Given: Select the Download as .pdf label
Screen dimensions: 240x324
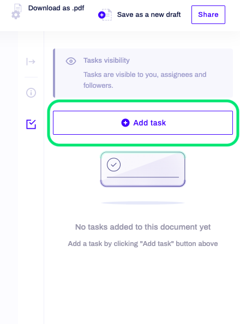Looking at the screenshot, I should [56, 8].
